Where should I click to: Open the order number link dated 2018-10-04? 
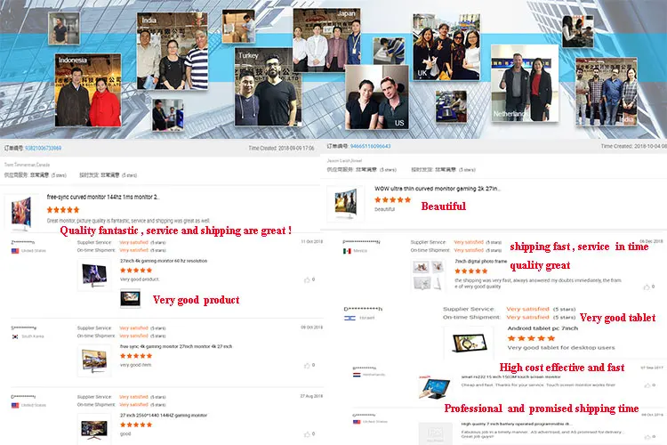(371, 146)
